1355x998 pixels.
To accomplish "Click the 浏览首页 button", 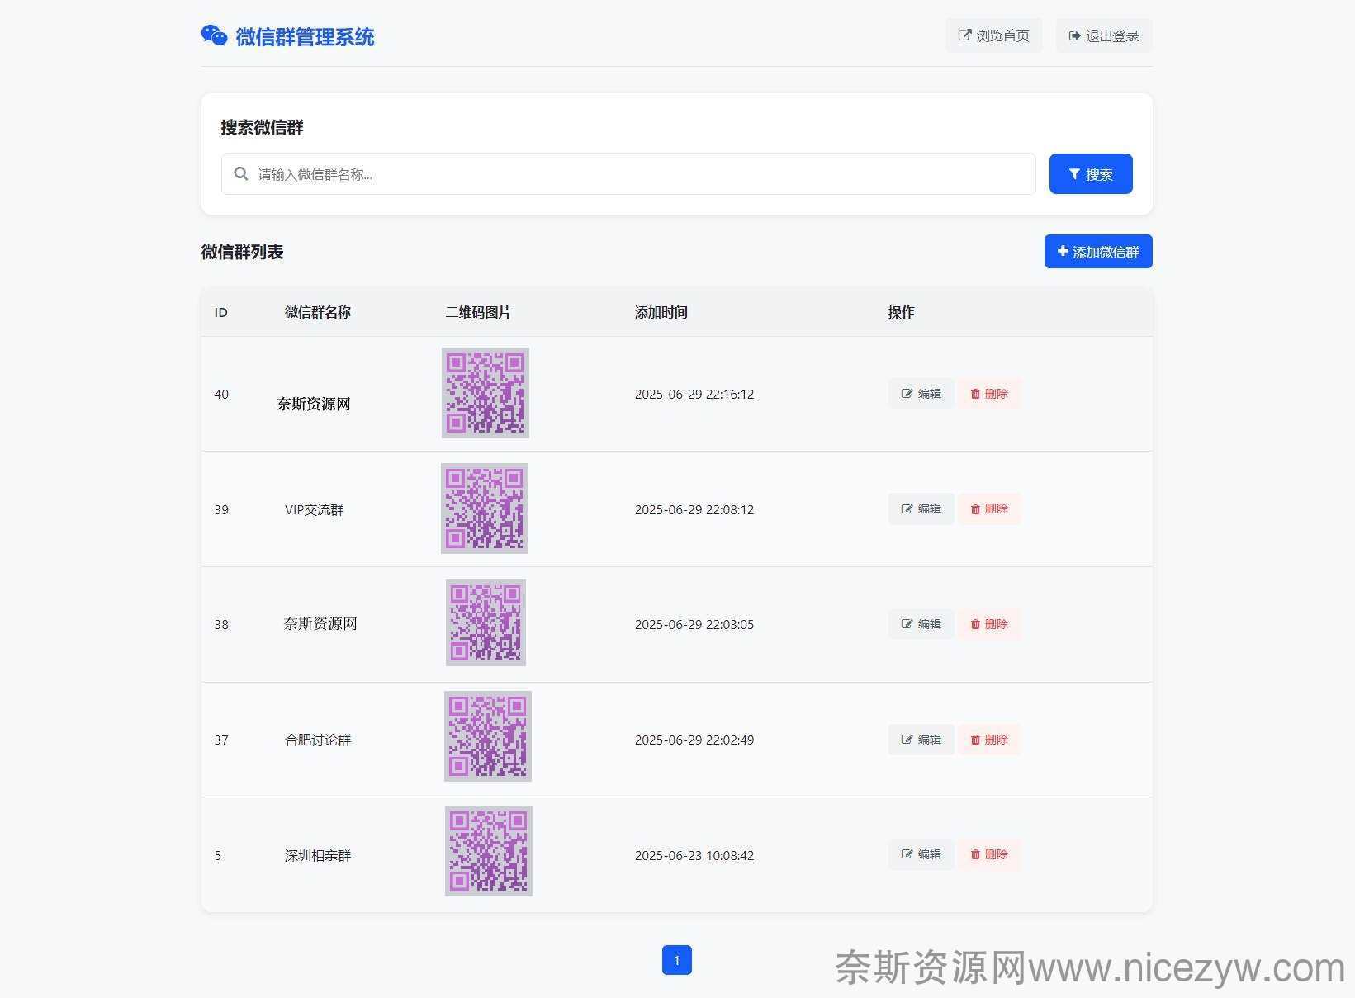I will coord(993,35).
